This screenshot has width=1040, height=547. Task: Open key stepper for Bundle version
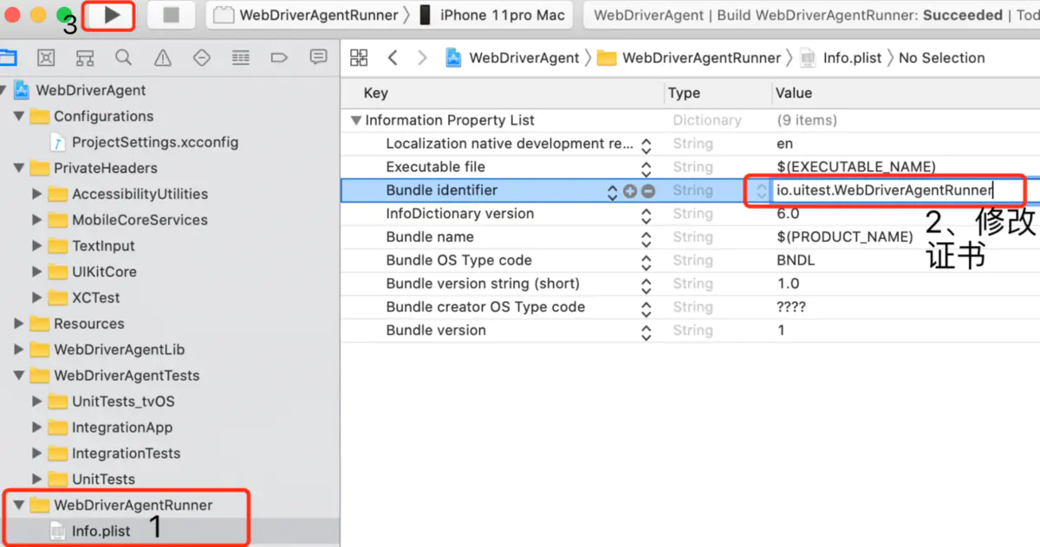click(646, 331)
